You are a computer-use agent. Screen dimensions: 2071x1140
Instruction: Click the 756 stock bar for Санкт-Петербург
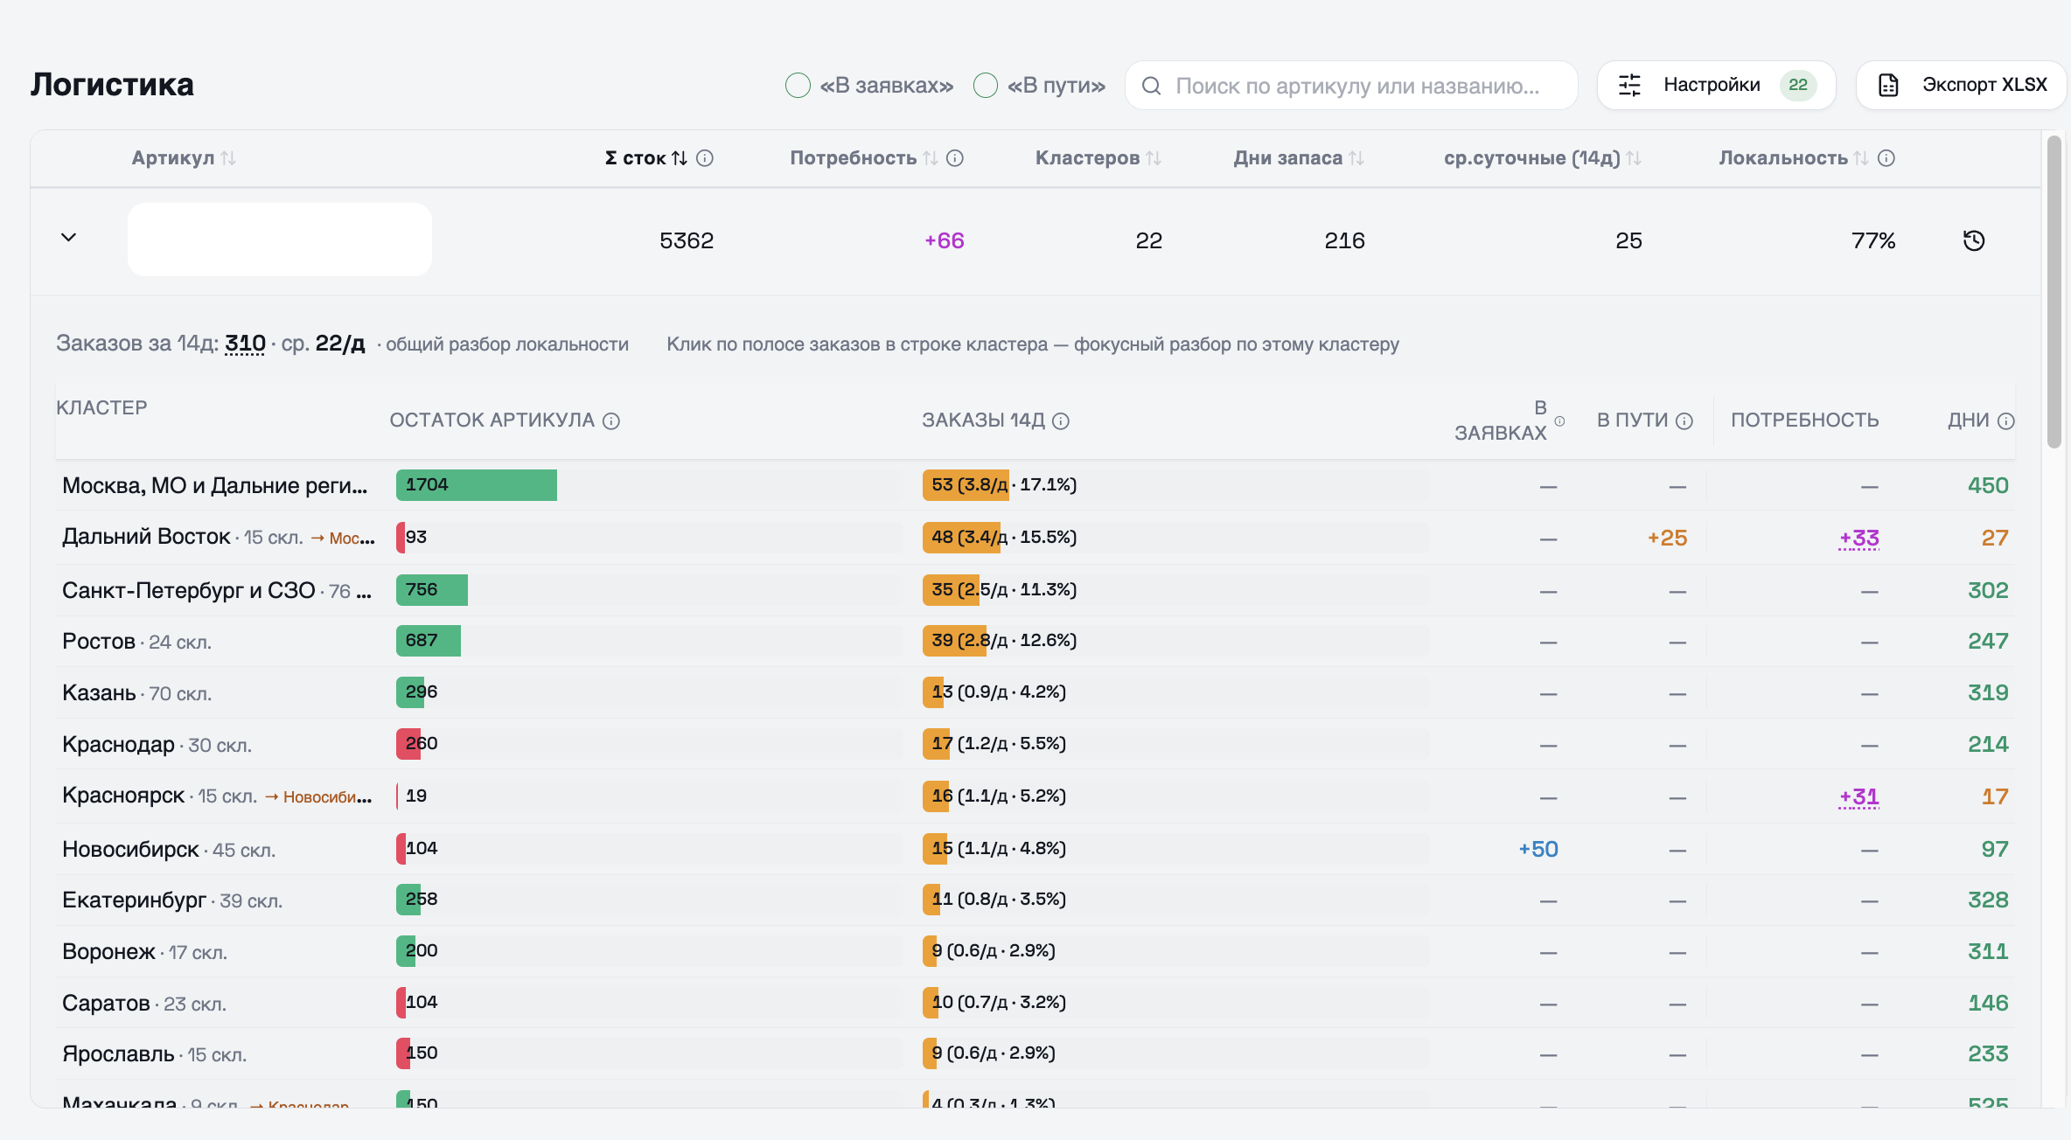point(432,590)
